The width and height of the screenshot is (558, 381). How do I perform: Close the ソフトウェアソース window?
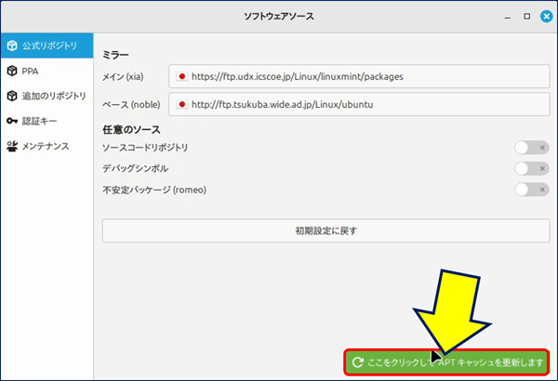click(547, 17)
